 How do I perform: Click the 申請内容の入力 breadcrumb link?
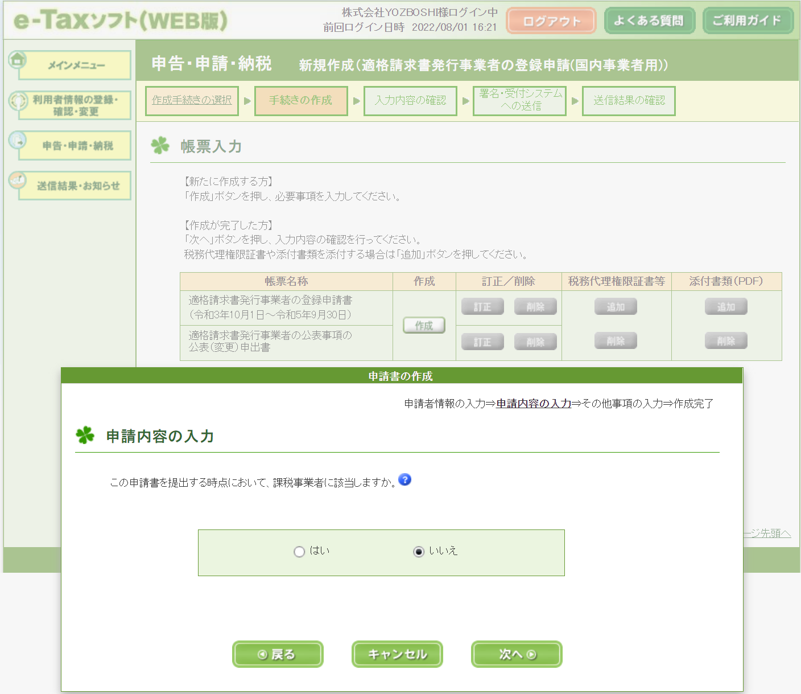[534, 404]
